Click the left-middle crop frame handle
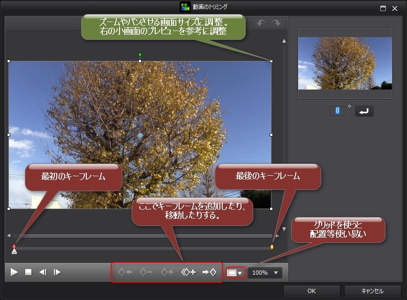The image size is (407, 300). (x=9, y=135)
